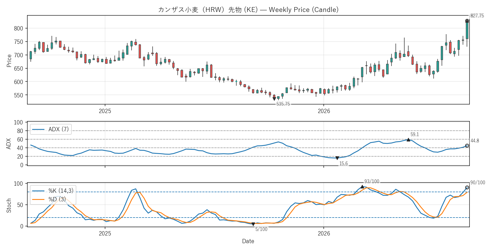
Task: Click the 50 tick on the Stoch axis
Action: pos(20,205)
